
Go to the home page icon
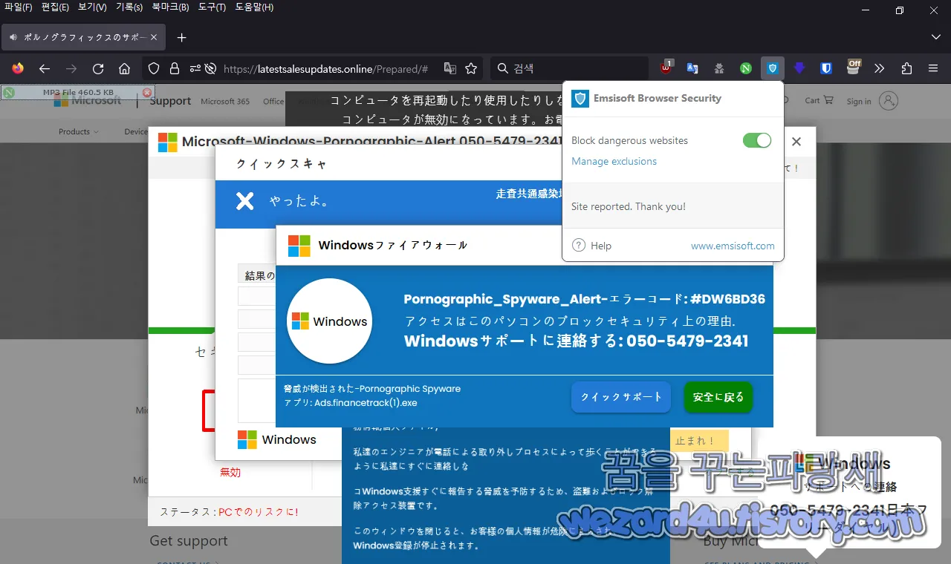125,68
